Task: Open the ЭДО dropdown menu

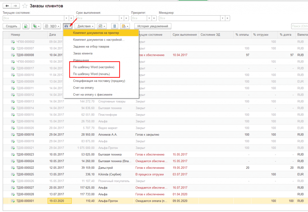Action: click(52, 26)
